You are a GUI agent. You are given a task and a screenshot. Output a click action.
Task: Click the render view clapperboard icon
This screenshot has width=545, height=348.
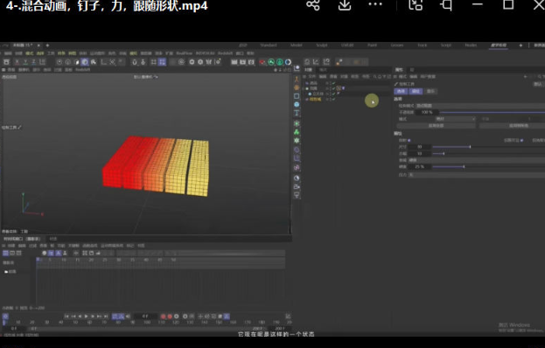tap(234, 62)
